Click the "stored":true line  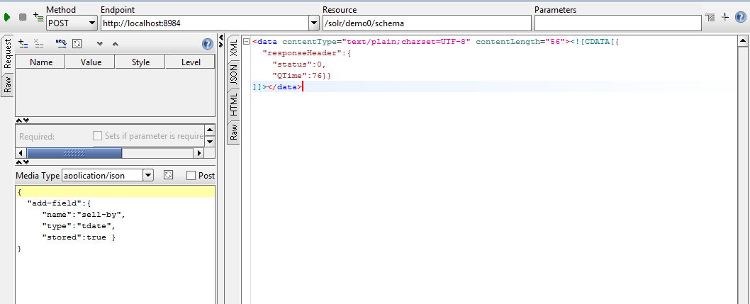click(x=79, y=237)
